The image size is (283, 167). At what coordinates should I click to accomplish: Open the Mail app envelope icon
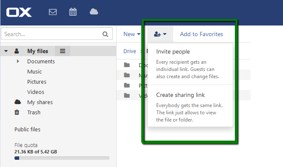[x=53, y=12]
